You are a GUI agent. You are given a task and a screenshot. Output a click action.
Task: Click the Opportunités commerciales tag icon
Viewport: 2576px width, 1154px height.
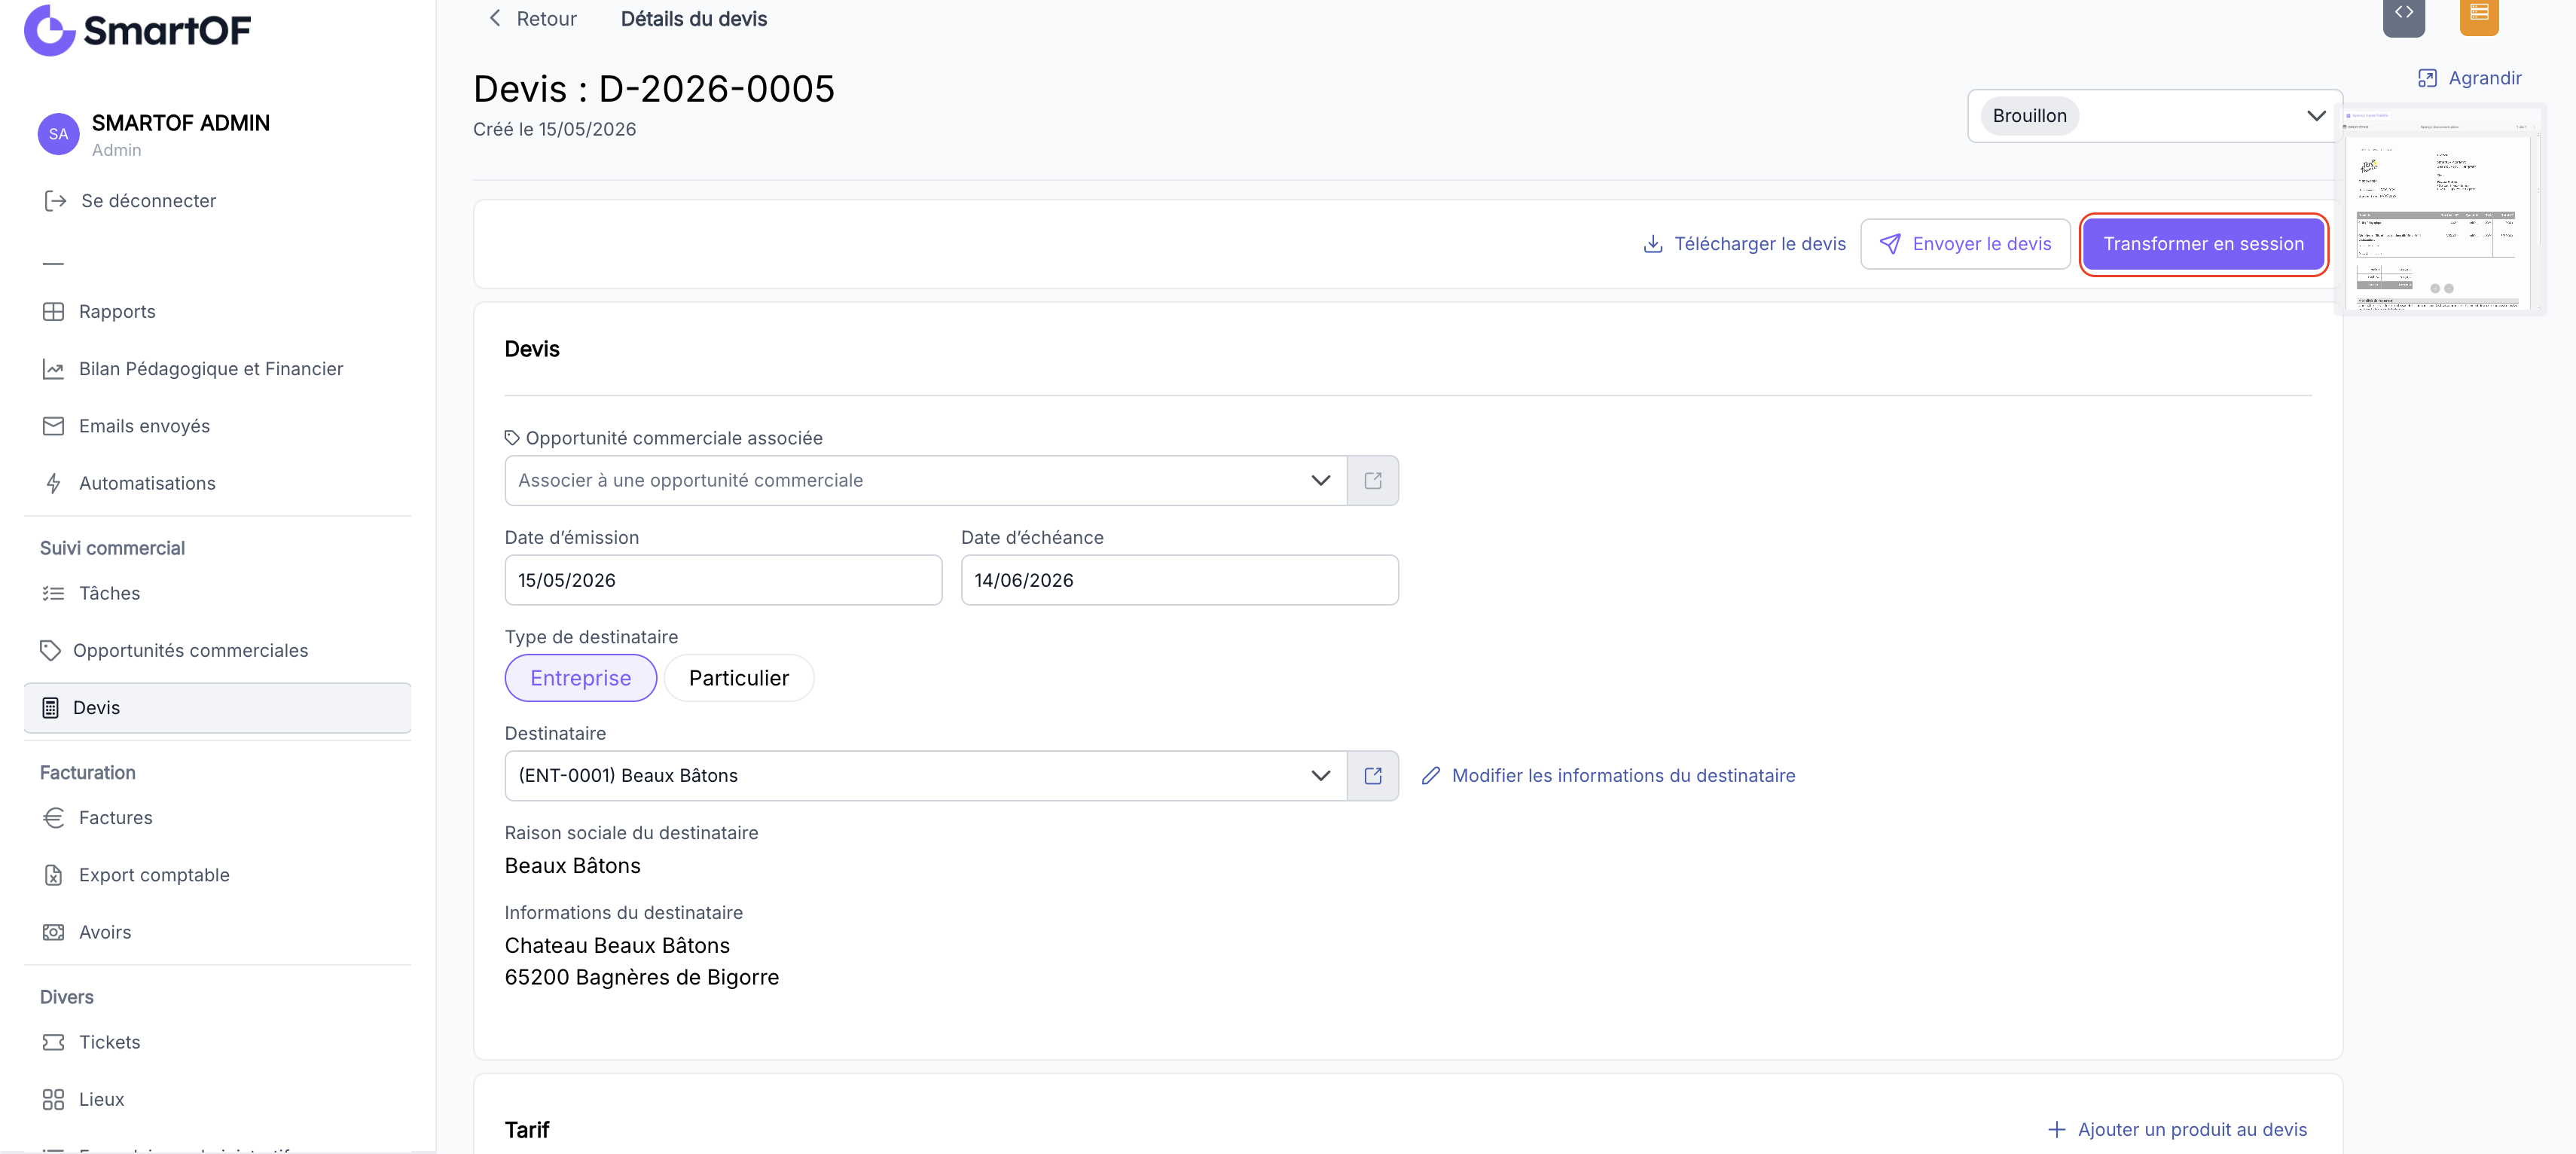click(50, 650)
